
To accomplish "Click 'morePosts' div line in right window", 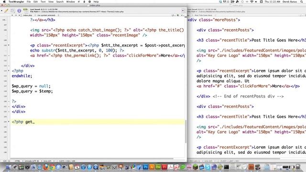I will point(214,20).
